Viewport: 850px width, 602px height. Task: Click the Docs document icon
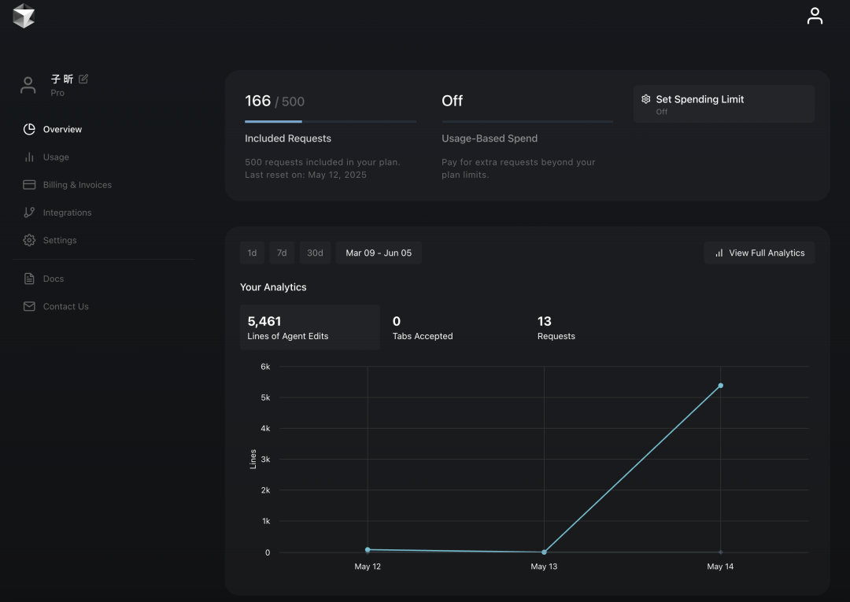coord(29,279)
